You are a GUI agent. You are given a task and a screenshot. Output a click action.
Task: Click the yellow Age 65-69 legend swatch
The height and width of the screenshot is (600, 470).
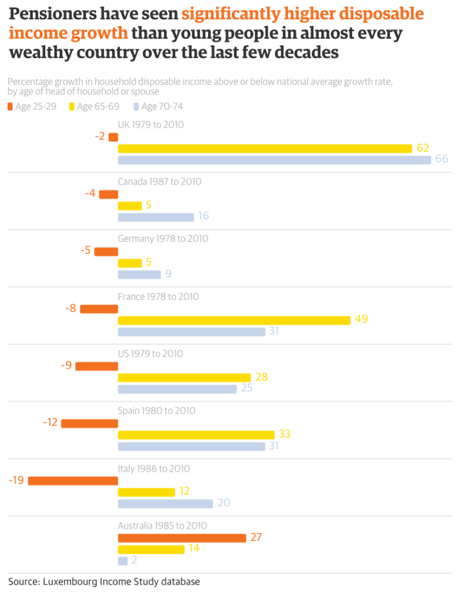(x=72, y=107)
